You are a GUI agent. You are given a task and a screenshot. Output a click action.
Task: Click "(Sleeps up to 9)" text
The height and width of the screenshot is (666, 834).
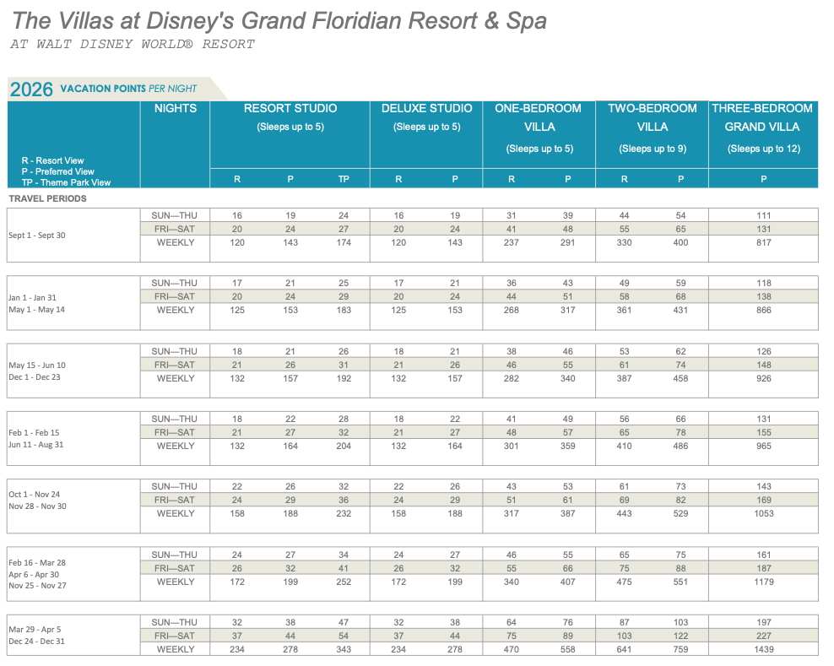pos(653,149)
